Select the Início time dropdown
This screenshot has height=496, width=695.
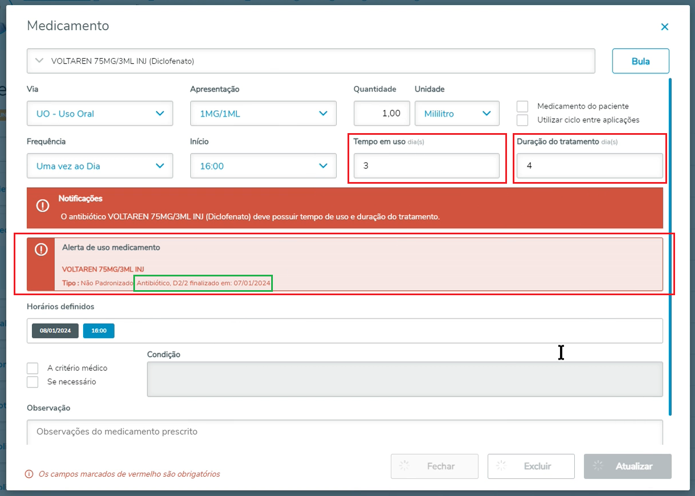[263, 166]
